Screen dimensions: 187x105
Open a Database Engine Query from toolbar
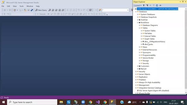(x=50, y=10)
